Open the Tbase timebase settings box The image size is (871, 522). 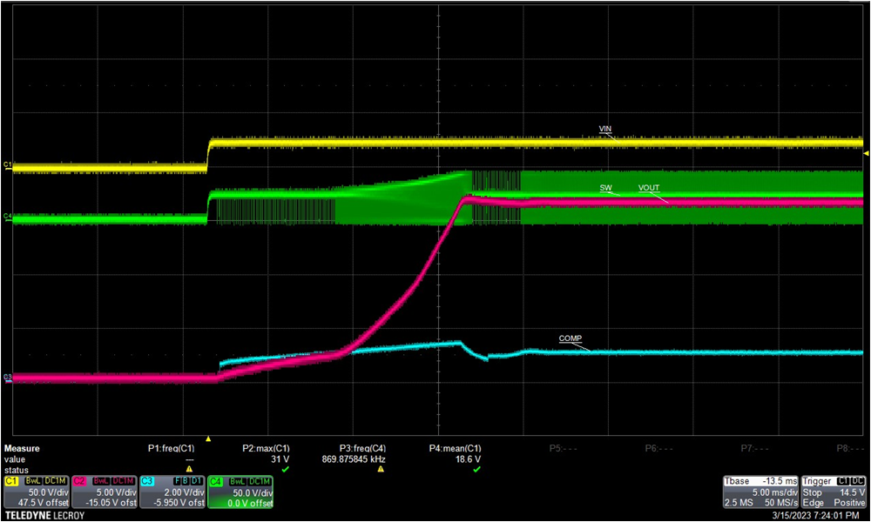tap(759, 492)
